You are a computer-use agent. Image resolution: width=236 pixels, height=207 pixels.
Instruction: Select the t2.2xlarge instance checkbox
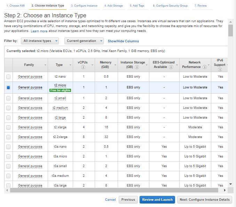[8, 137]
